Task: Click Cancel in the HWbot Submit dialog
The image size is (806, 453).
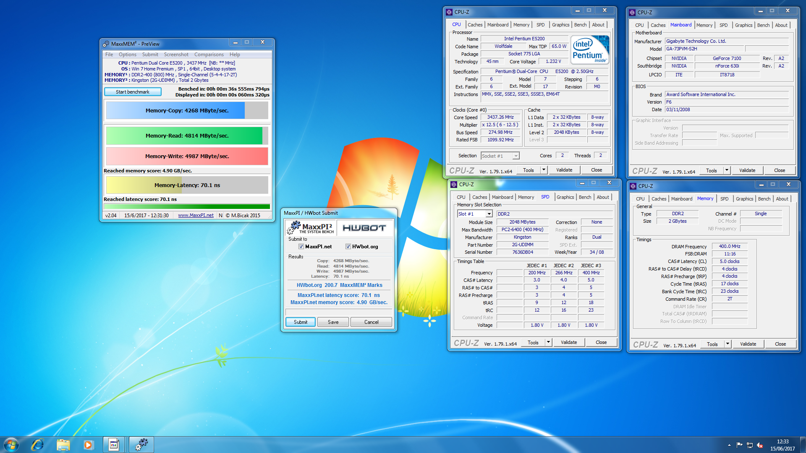Action: click(371, 322)
